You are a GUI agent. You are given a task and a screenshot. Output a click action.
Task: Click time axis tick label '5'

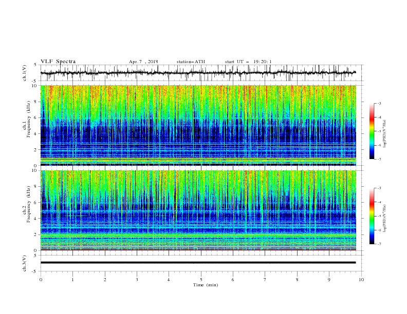201,280
